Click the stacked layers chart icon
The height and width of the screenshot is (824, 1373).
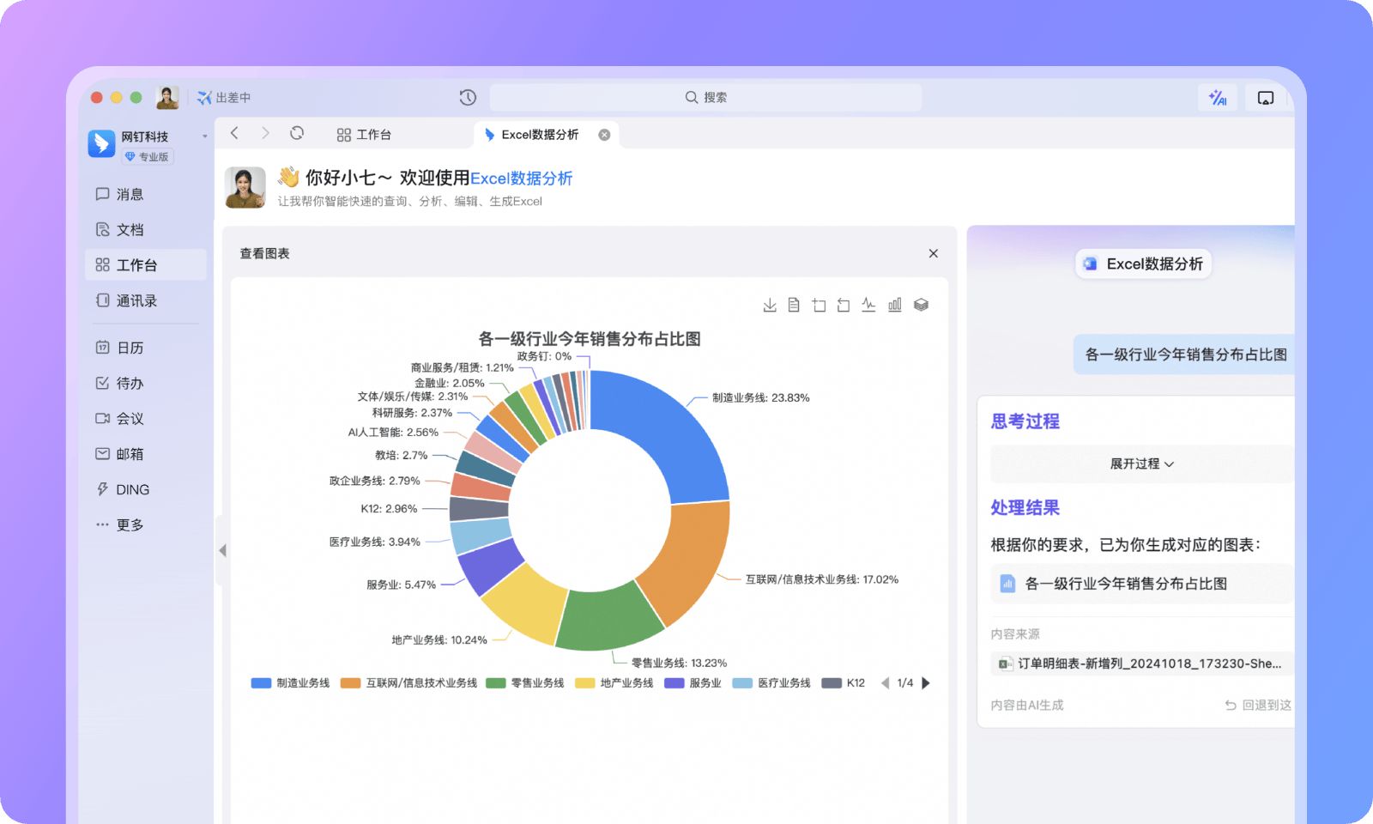921,305
